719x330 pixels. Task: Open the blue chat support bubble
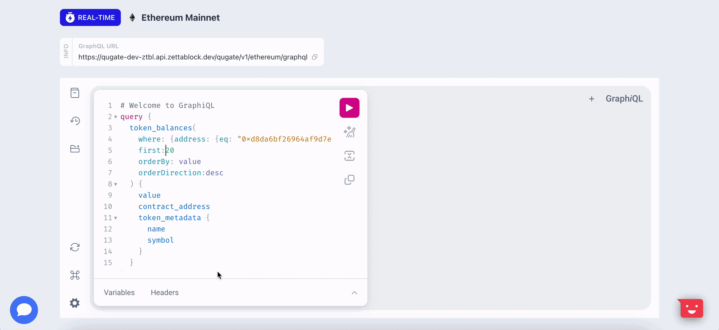24,310
